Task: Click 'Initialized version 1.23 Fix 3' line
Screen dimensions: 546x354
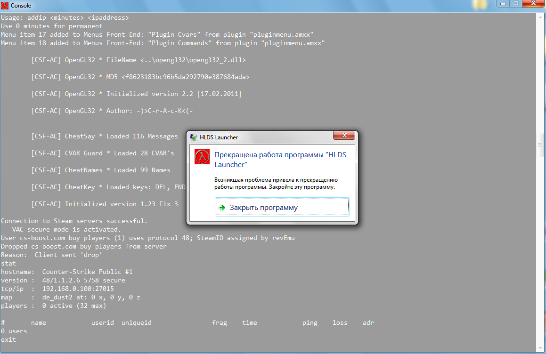Action: (x=105, y=204)
